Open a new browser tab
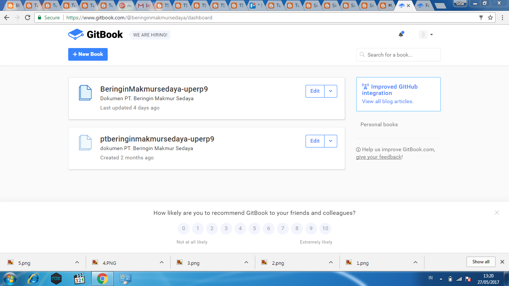The height and width of the screenshot is (286, 509). tap(440, 6)
